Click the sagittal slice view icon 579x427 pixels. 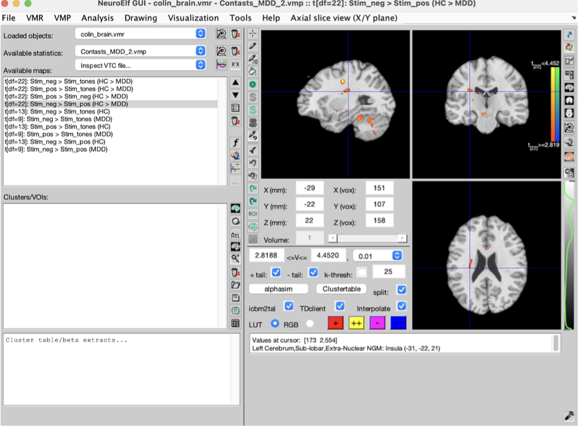pos(569,88)
